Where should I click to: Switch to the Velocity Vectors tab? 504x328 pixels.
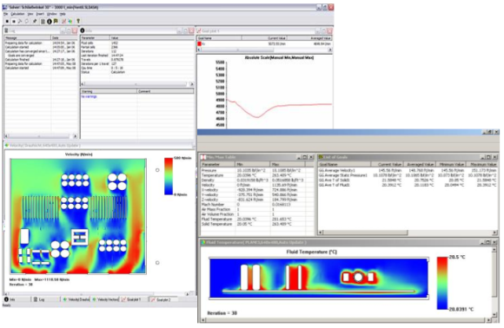[x=105, y=299]
